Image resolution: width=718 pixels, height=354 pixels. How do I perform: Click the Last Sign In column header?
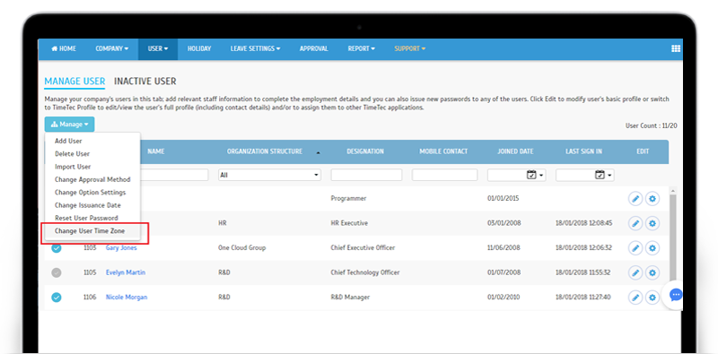pyautogui.click(x=583, y=151)
